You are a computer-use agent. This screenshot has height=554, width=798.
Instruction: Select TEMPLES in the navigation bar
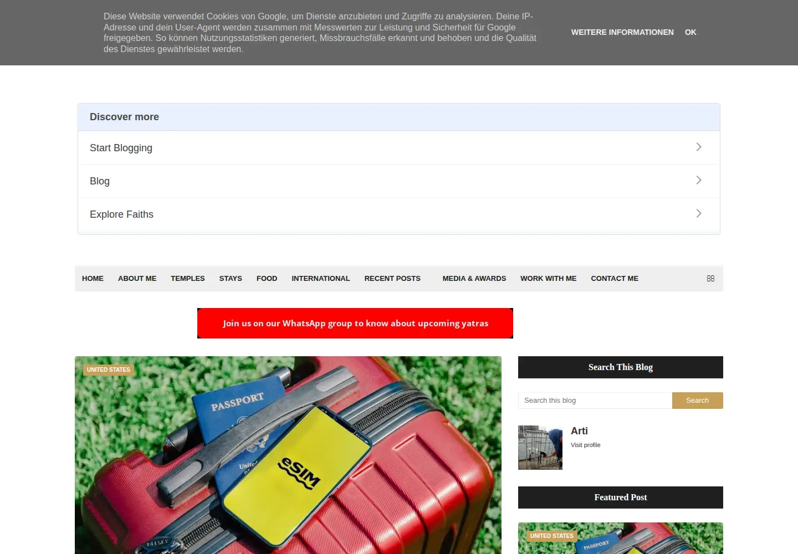point(188,279)
